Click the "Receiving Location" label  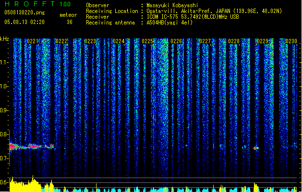tap(112, 11)
